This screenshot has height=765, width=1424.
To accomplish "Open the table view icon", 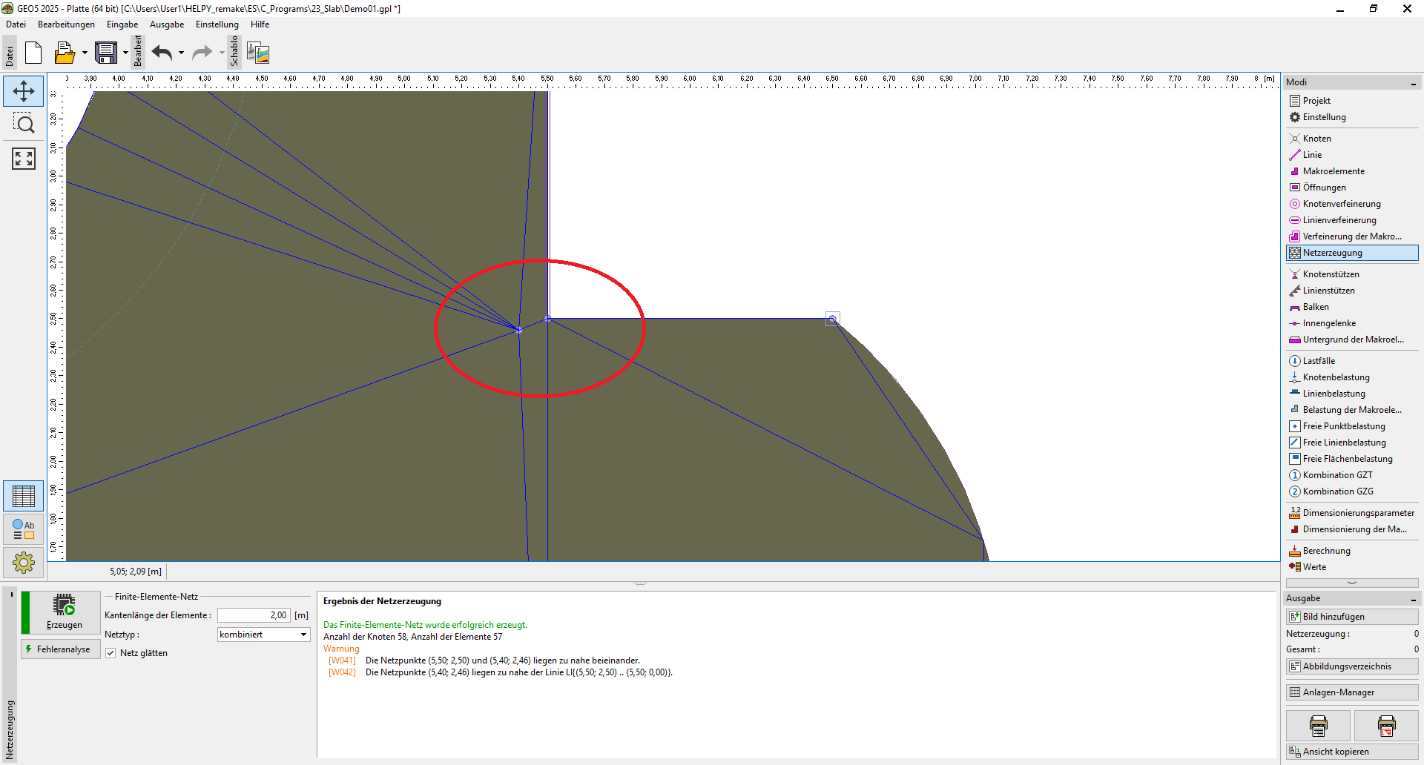I will [24, 496].
